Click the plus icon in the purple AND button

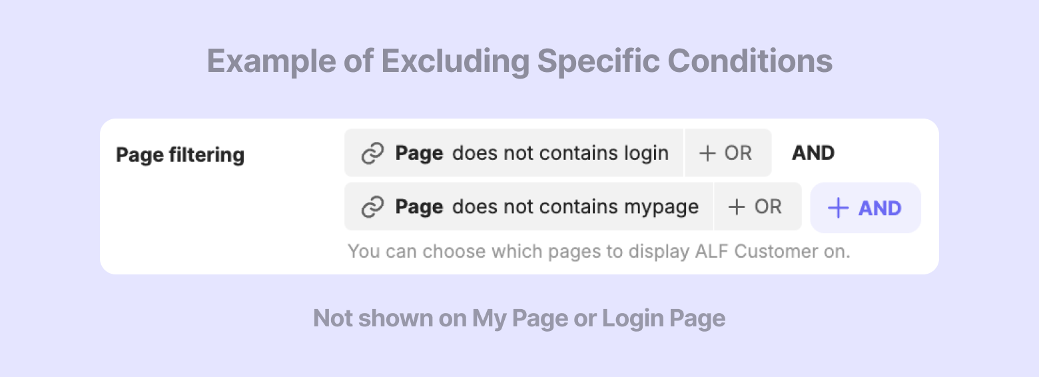838,208
